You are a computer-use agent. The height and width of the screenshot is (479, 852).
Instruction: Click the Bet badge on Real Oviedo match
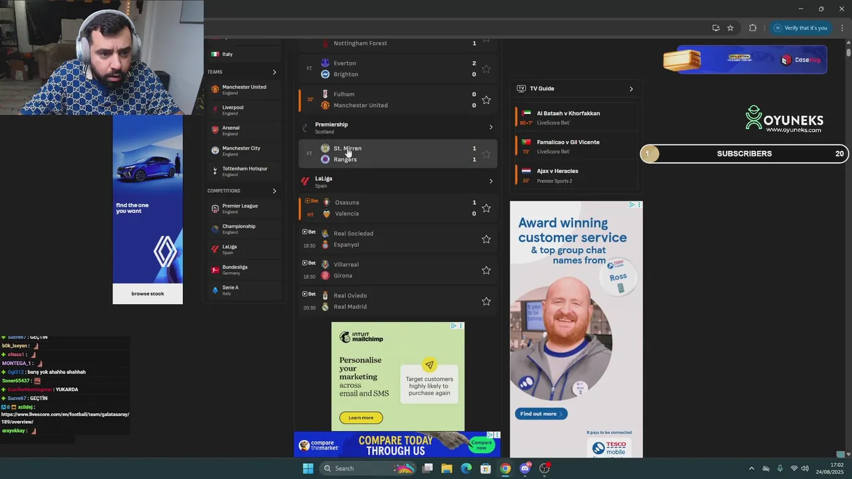click(309, 294)
